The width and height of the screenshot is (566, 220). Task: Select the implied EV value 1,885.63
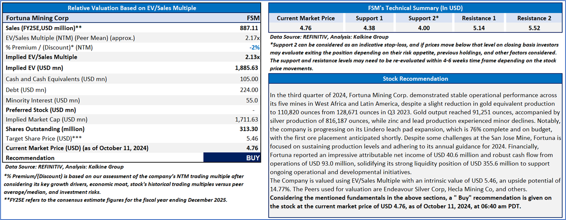(246, 68)
